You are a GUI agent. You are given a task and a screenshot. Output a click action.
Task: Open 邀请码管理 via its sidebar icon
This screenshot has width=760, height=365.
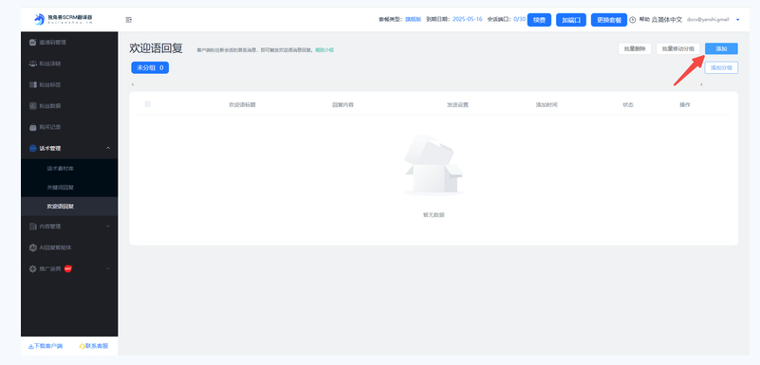(32, 42)
